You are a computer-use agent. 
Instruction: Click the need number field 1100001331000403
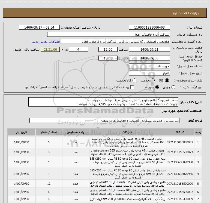[x=149, y=28]
